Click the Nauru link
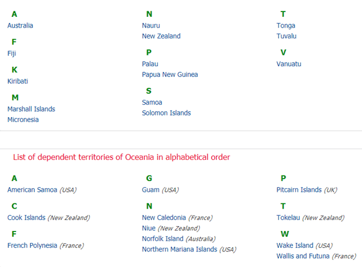This screenshot has height=267, width=362. pos(151,25)
